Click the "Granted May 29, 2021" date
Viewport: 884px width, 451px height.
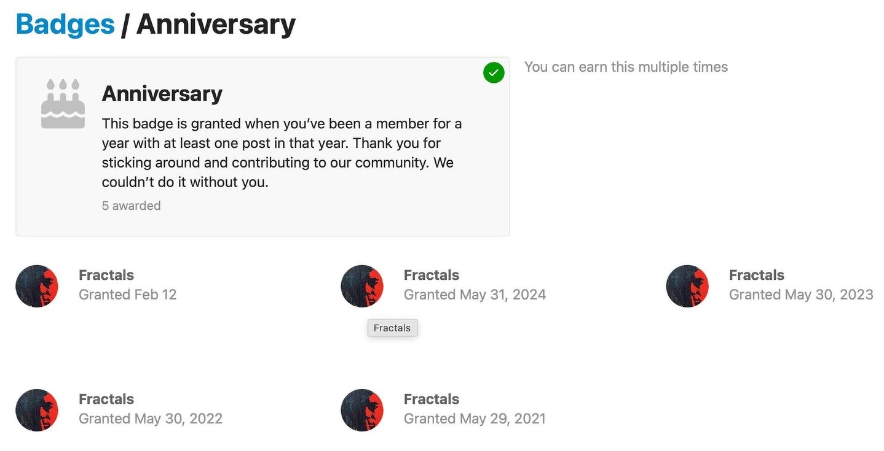475,419
